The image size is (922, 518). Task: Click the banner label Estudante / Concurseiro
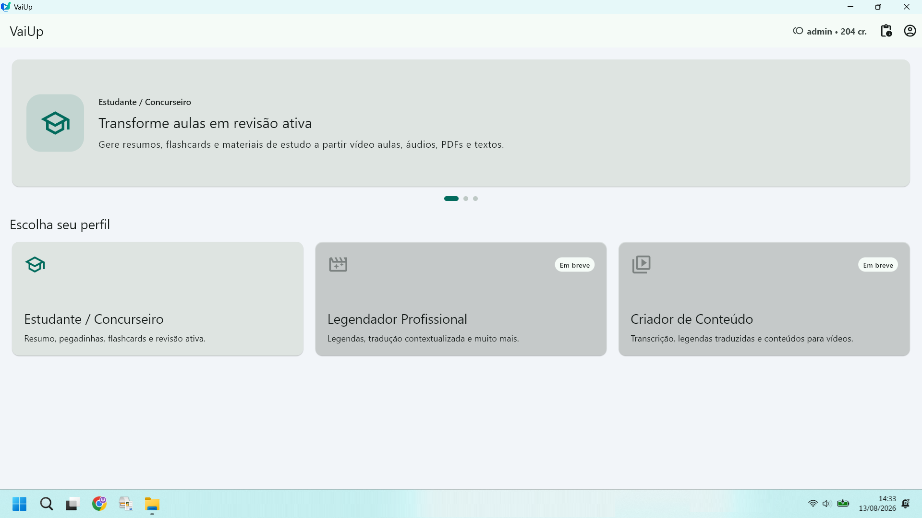click(145, 102)
